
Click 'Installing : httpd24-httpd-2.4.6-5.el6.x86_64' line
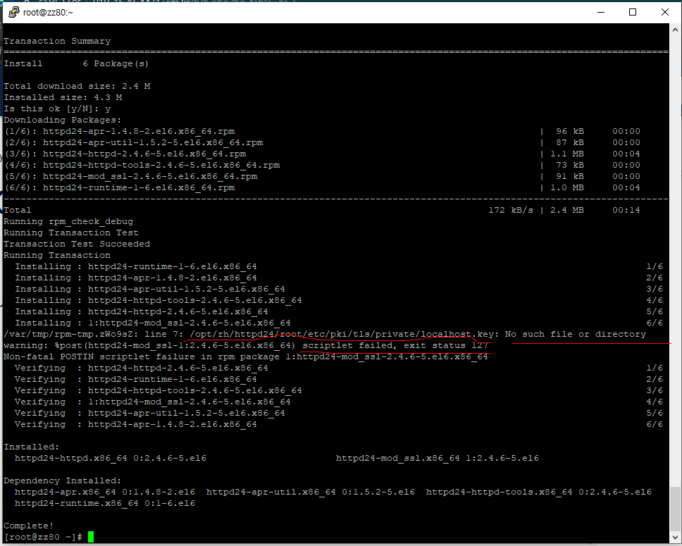(339, 312)
